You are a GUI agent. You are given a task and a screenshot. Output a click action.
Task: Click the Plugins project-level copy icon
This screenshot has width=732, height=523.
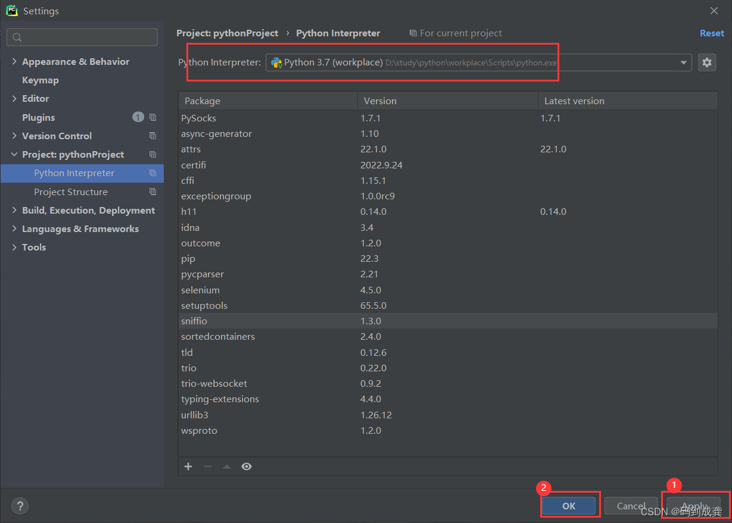click(x=153, y=117)
